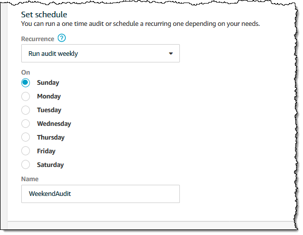The width and height of the screenshot is (303, 235).
Task: Open the Run audit weekly dropdown
Action: pyautogui.click(x=100, y=53)
